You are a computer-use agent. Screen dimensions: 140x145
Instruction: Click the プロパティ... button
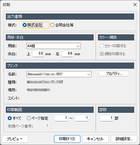pos(114,74)
